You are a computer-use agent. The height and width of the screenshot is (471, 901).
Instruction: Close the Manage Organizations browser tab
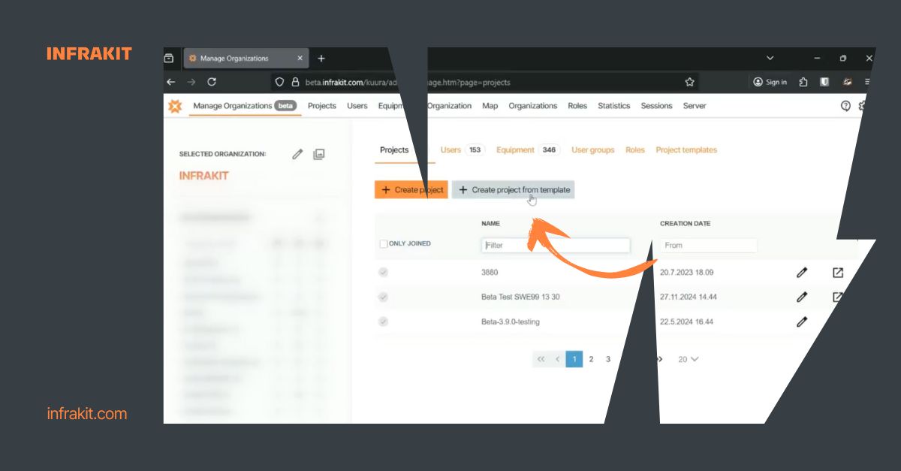click(300, 58)
